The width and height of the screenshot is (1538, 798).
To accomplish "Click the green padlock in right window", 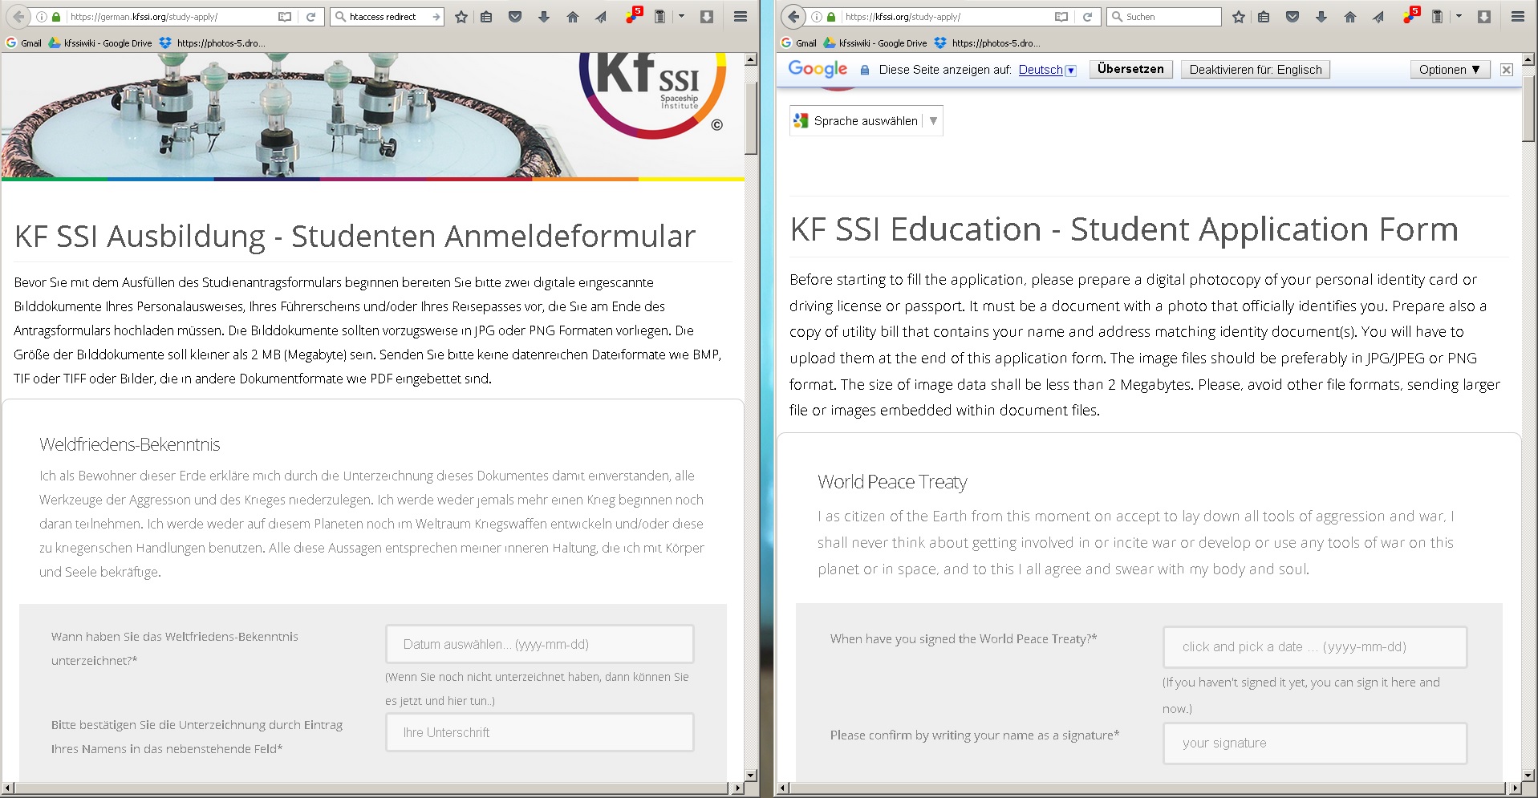I will click(x=831, y=16).
